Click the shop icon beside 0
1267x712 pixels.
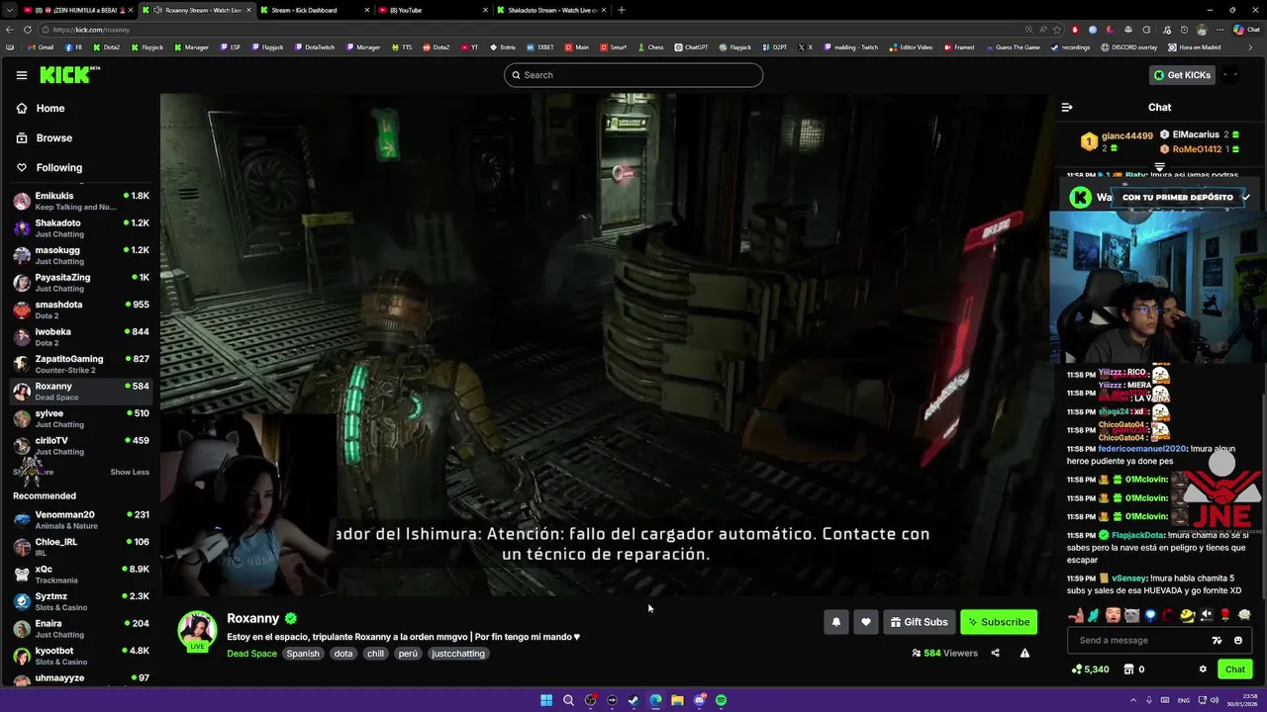(1128, 669)
